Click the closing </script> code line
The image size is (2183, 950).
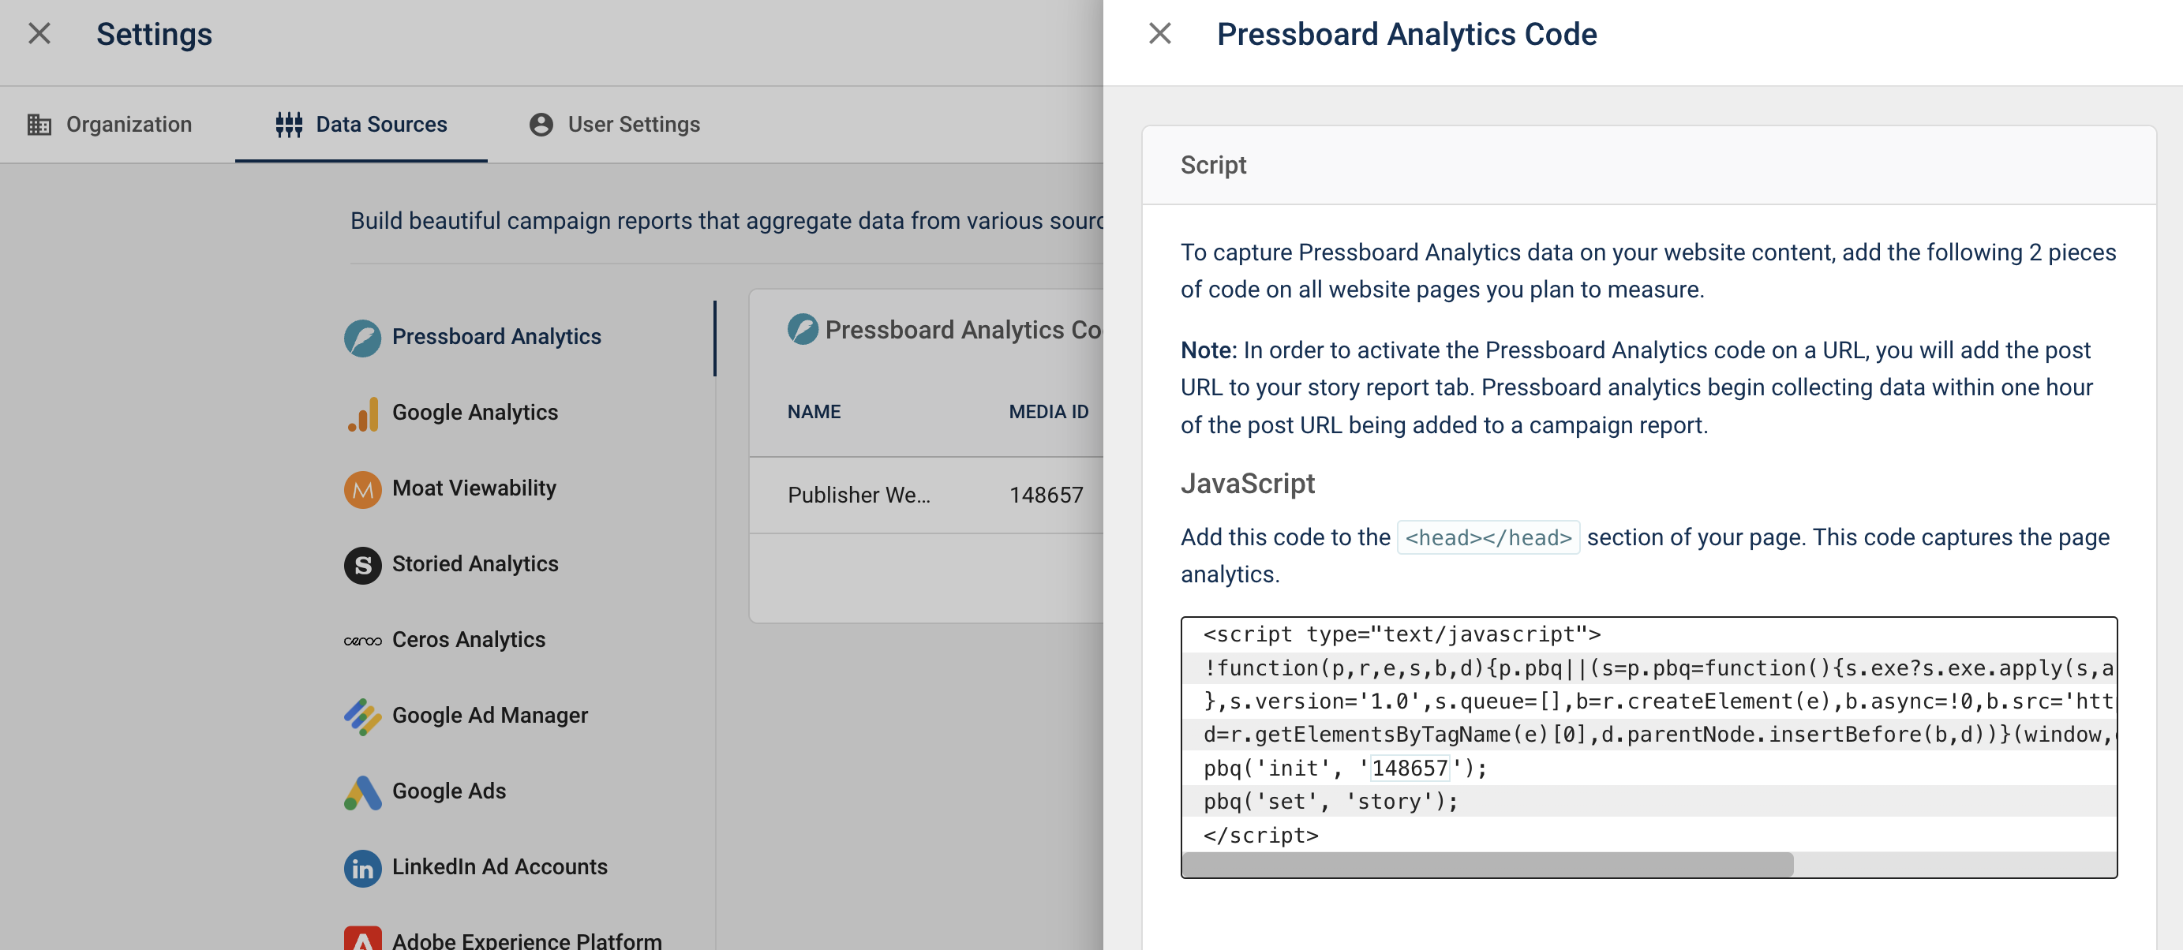[x=1260, y=835]
